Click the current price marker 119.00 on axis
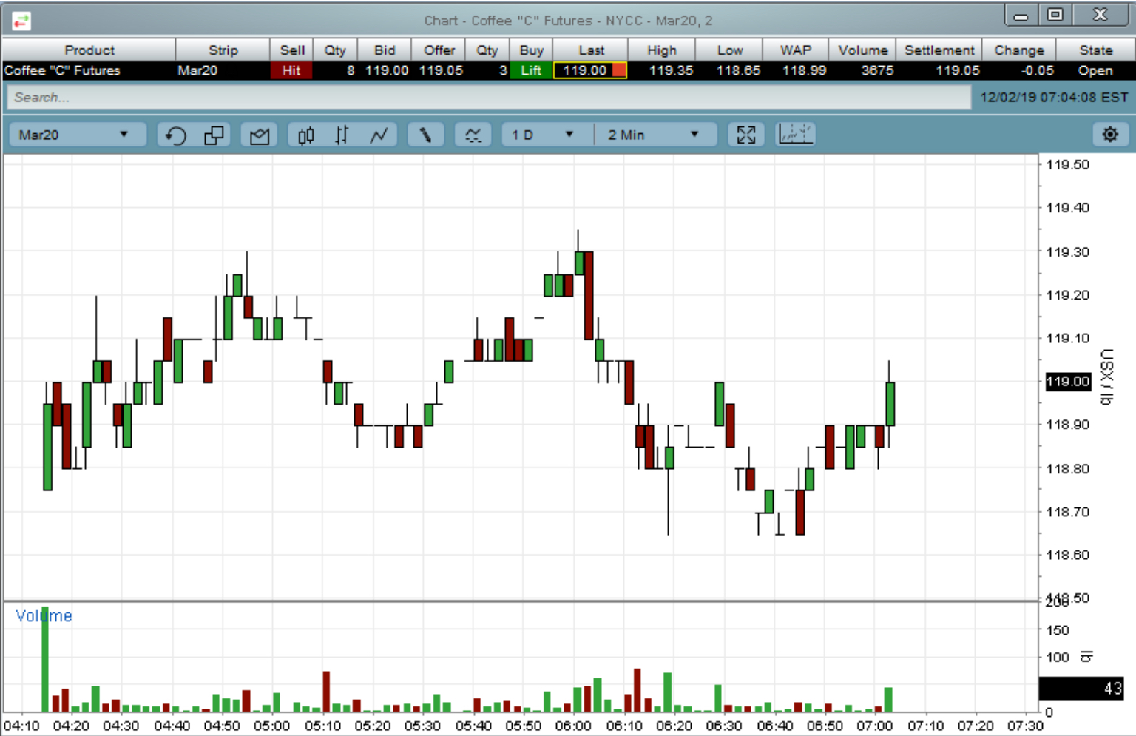 [x=1068, y=381]
